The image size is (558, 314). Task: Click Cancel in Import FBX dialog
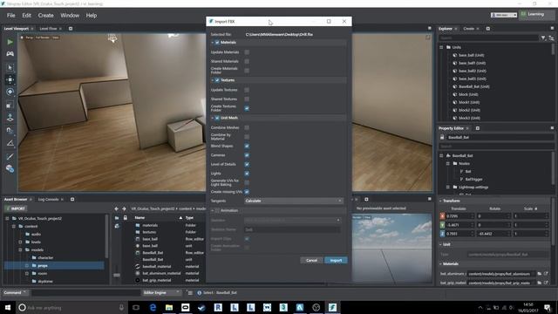pos(311,261)
